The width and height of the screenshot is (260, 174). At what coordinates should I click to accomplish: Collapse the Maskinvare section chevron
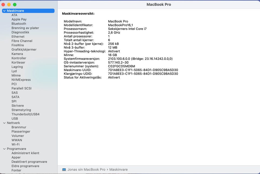pyautogui.click(x=4, y=11)
